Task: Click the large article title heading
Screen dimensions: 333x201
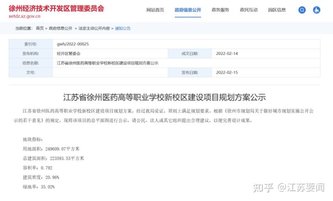Action: 165,97
